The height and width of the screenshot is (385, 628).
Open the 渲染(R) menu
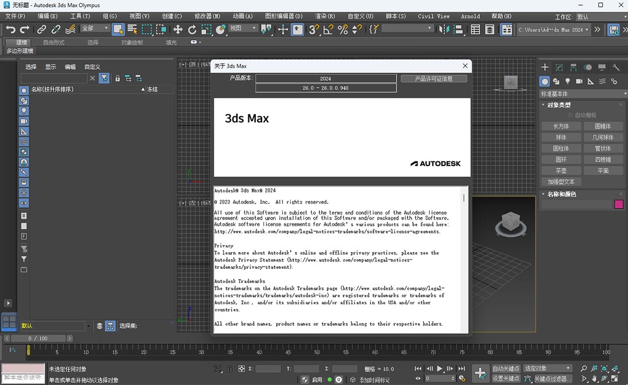324,16
